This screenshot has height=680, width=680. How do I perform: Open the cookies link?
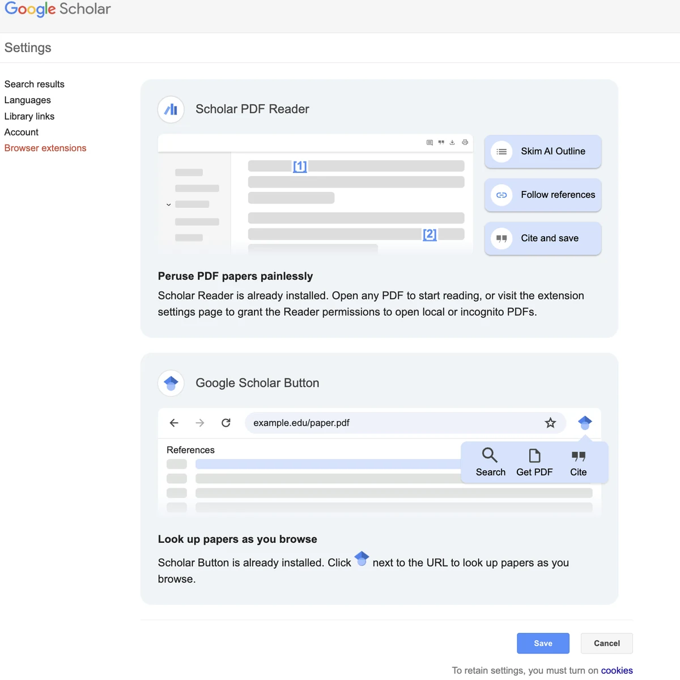pyautogui.click(x=617, y=670)
